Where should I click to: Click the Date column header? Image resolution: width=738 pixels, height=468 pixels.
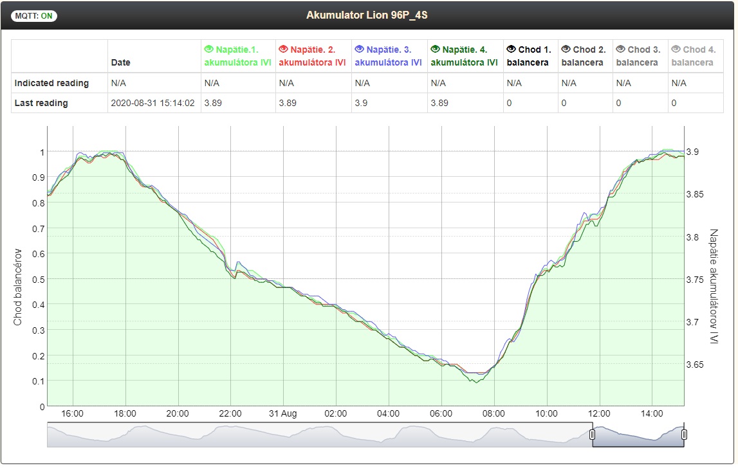[x=120, y=63]
